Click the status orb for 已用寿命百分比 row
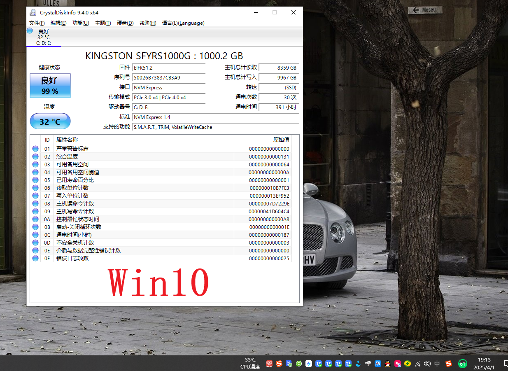 point(35,180)
